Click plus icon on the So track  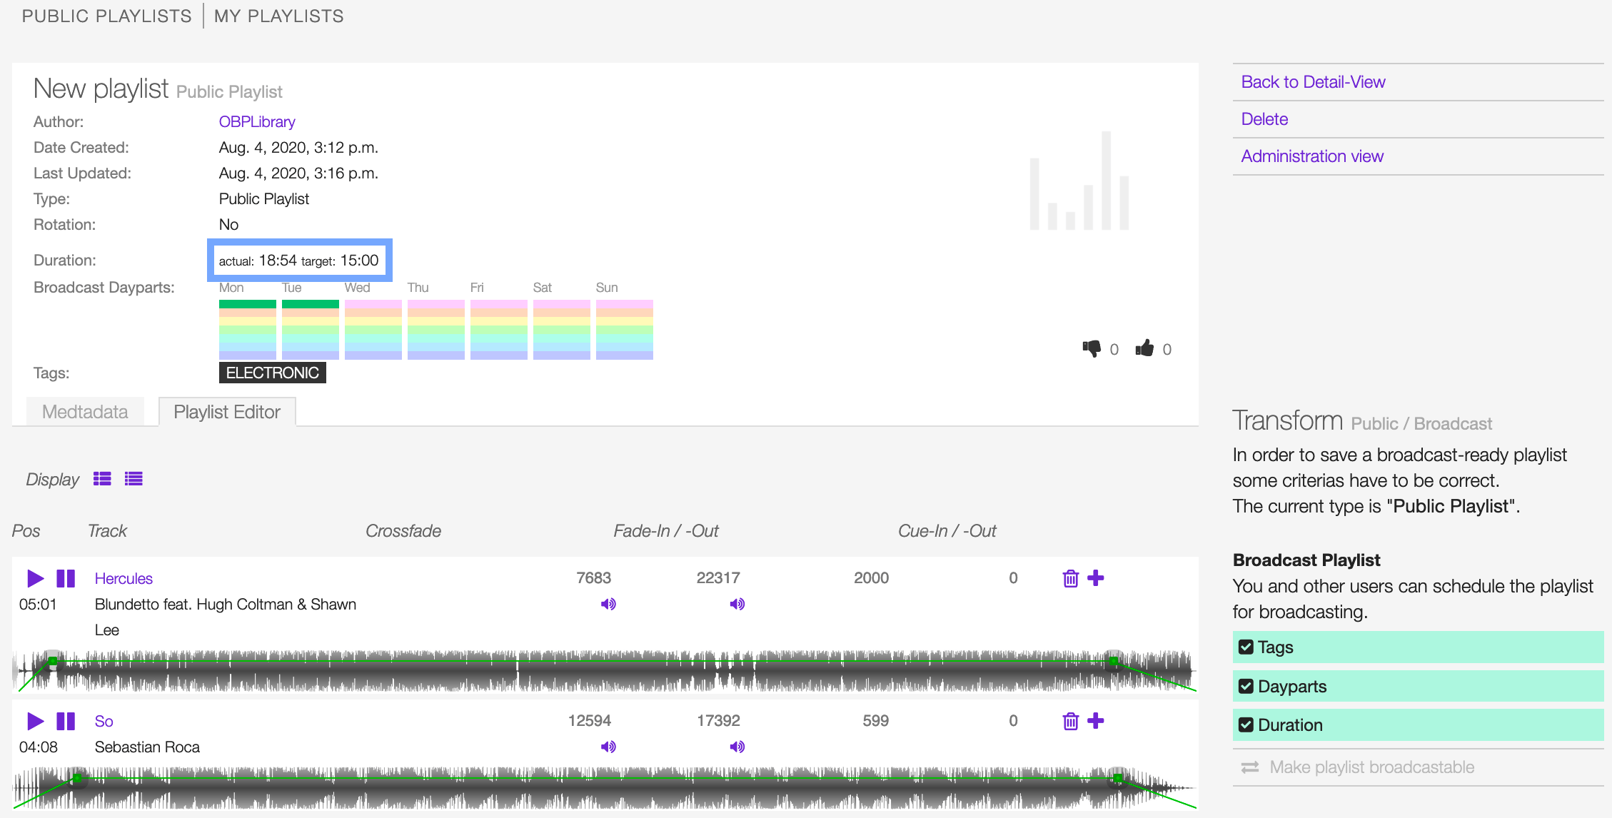tap(1095, 721)
